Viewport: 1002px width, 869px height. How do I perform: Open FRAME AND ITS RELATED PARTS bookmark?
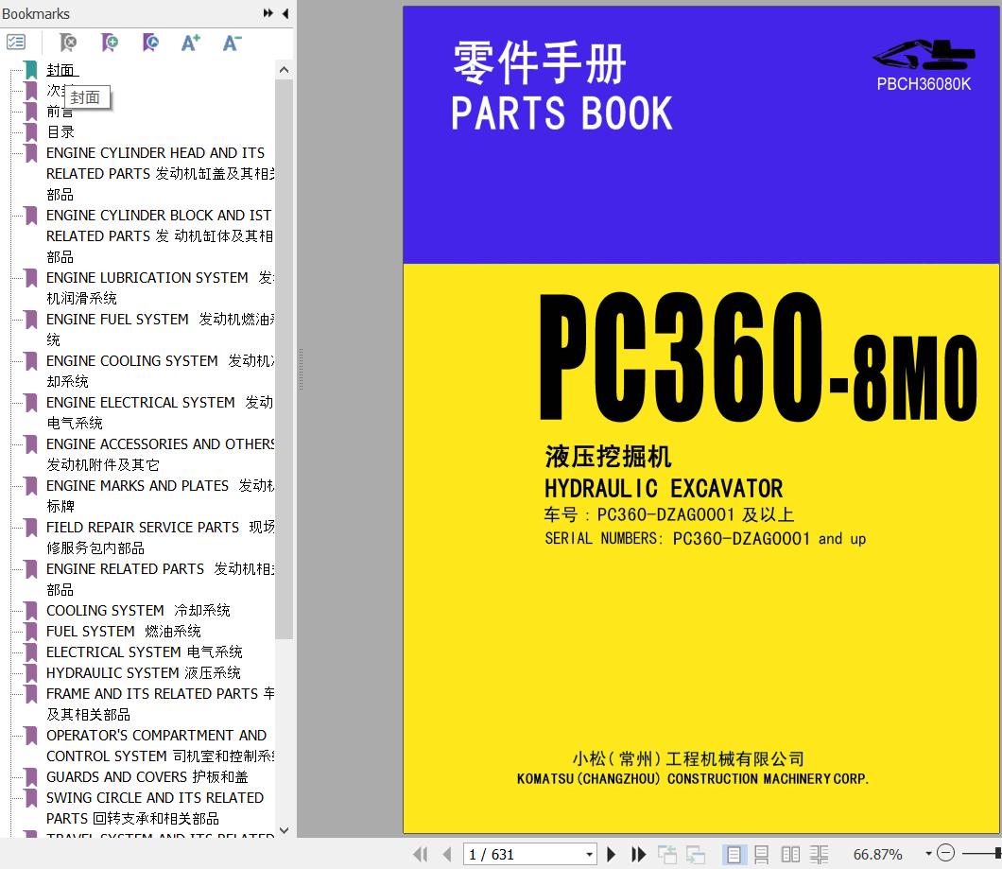coord(160,704)
